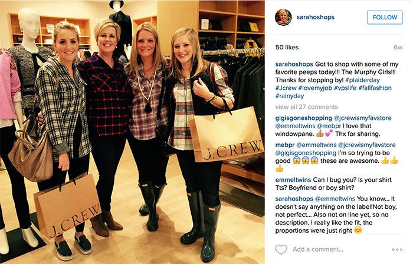Viewport: 413px width, 264px height.
Task: Click the sarahoshops profile avatar
Action: click(283, 17)
